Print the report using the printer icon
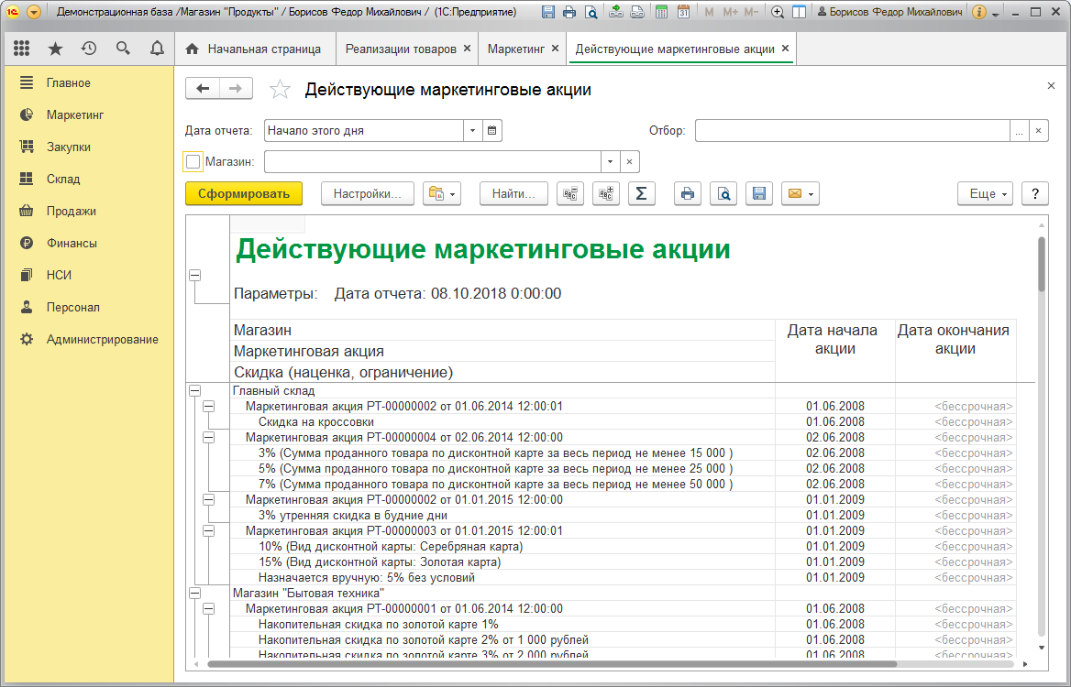The height and width of the screenshot is (687, 1071). [687, 194]
